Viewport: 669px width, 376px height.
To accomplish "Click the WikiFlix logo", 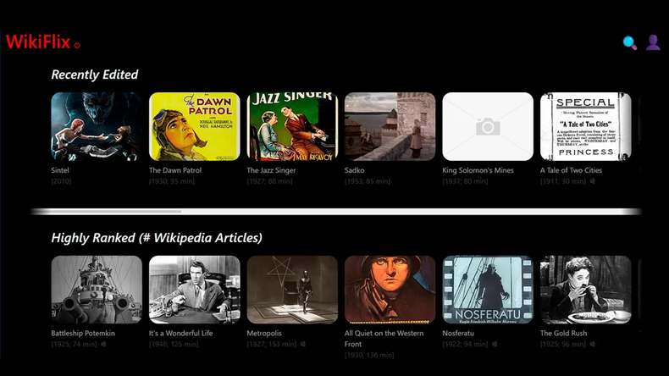I will point(38,41).
